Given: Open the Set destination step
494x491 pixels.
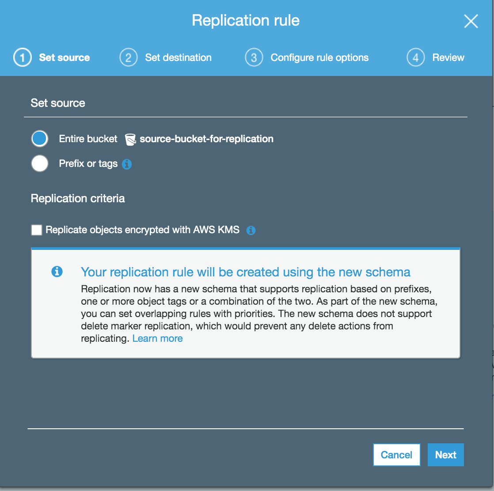Looking at the screenshot, I should click(x=178, y=57).
